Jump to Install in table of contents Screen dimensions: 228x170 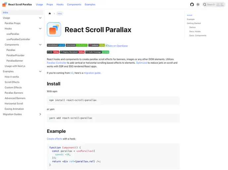pyautogui.click(x=190, y=15)
